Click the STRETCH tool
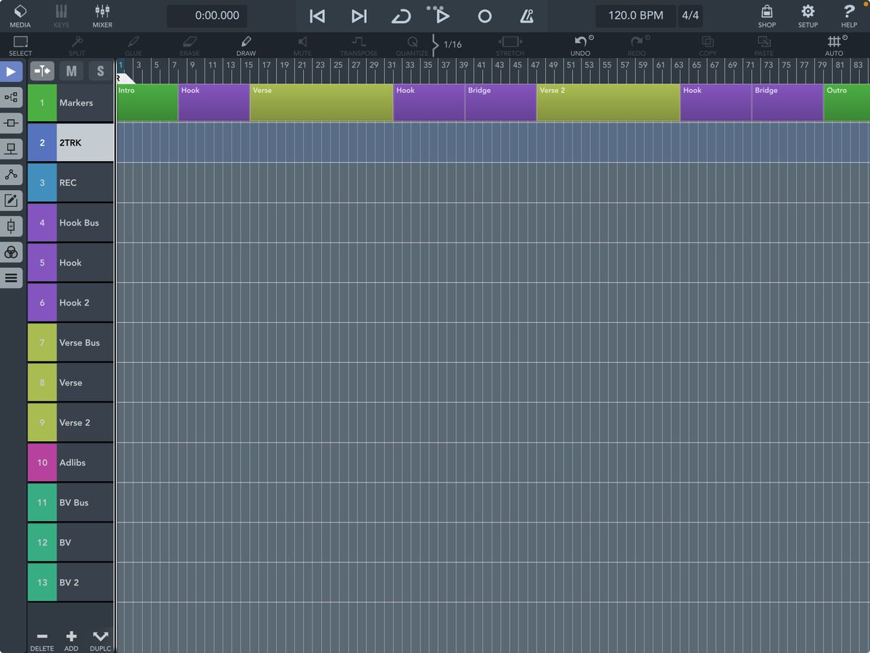Screen dimensions: 870x653 click(510, 46)
